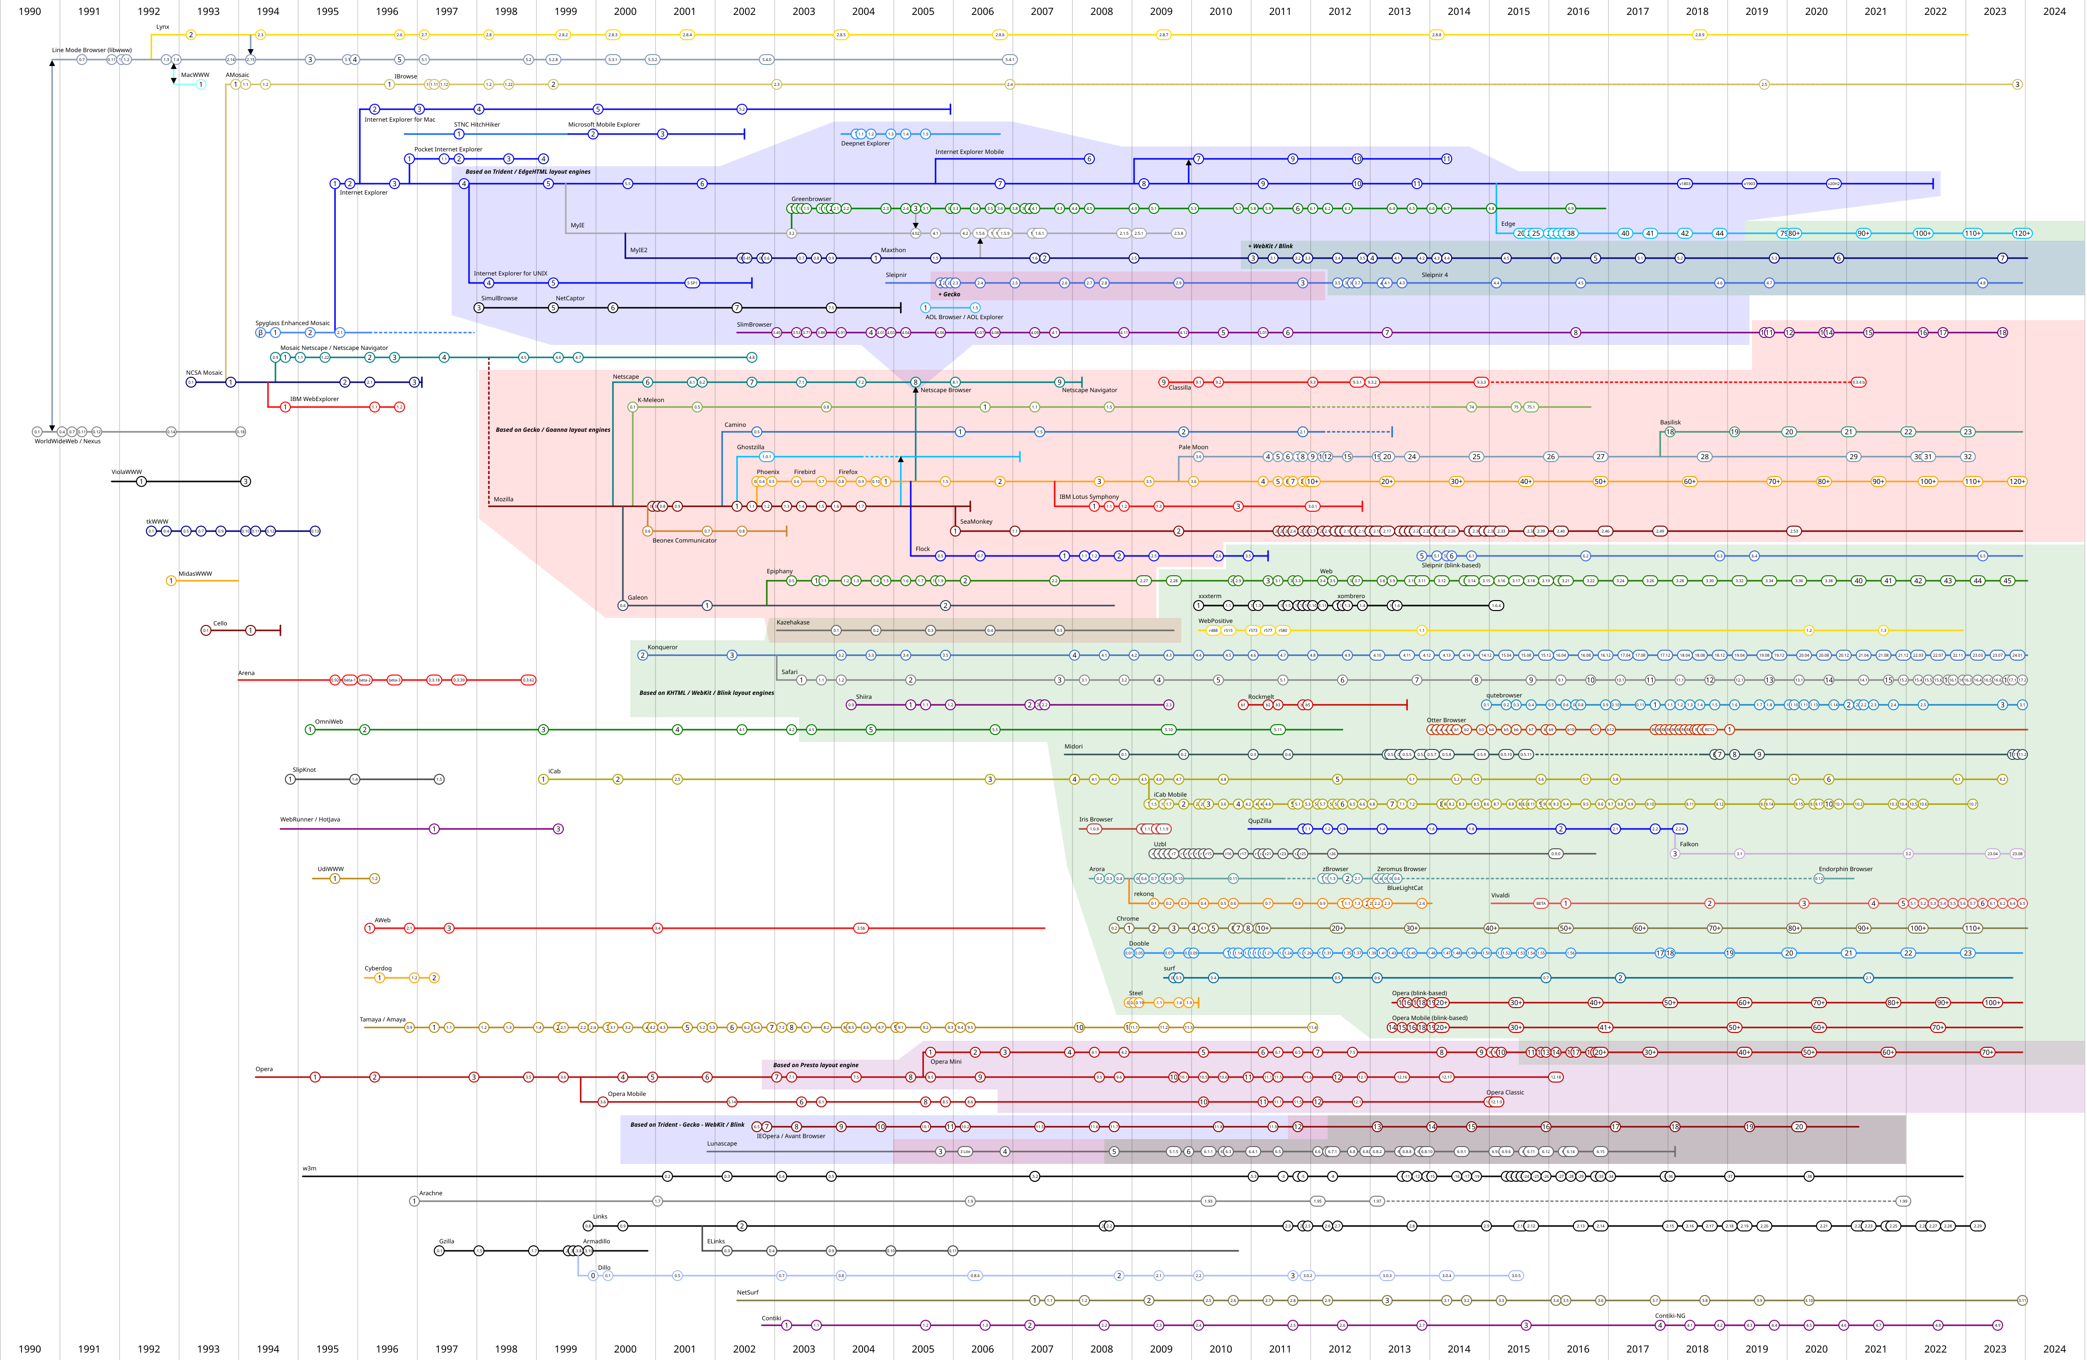The image size is (2087, 1360).
Task: Click the 'ViolaWWW' label
Action: click(x=126, y=472)
